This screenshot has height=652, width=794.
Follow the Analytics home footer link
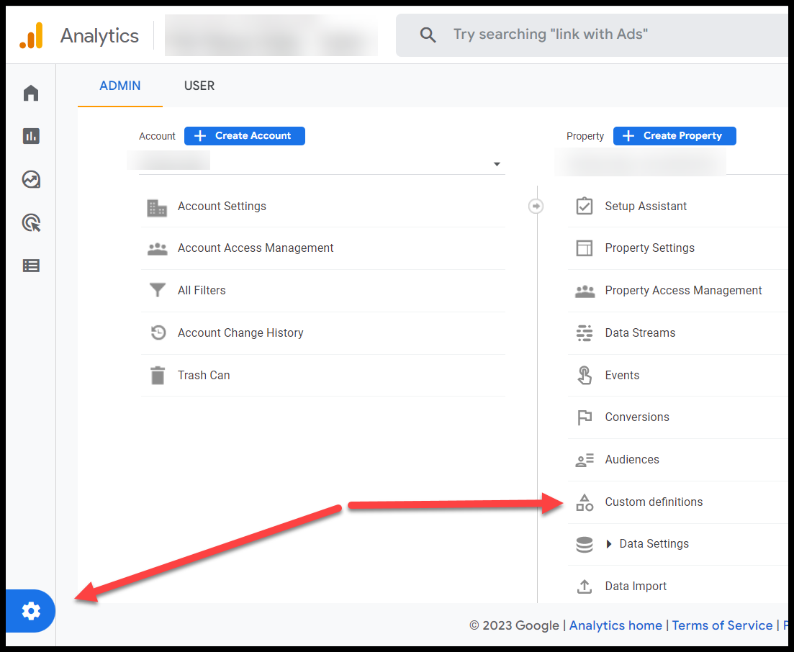[x=615, y=625]
